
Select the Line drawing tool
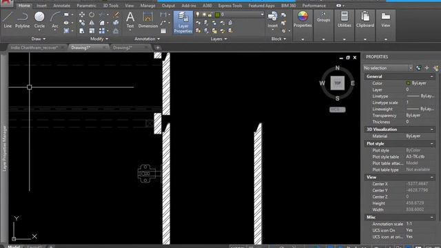click(x=8, y=20)
